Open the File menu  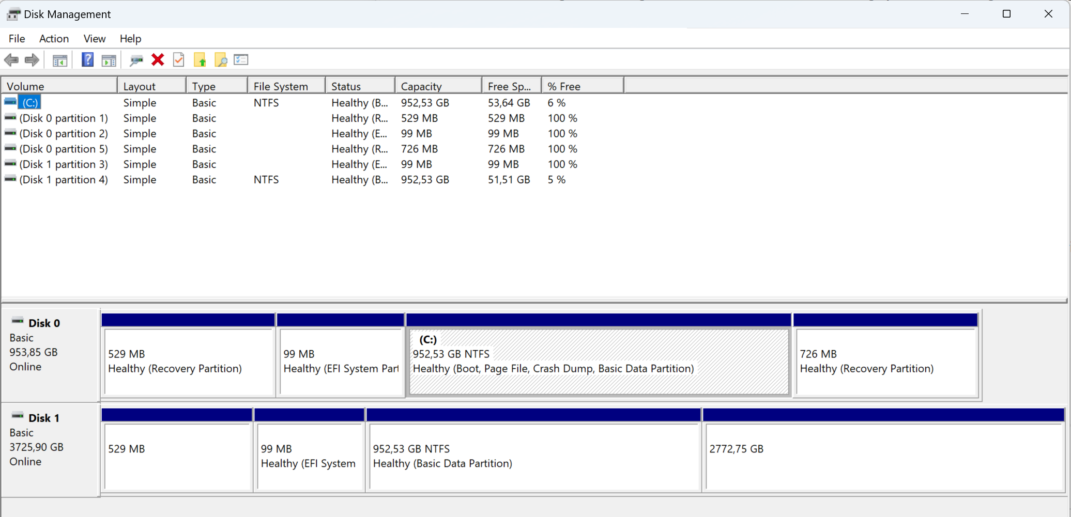coord(17,39)
